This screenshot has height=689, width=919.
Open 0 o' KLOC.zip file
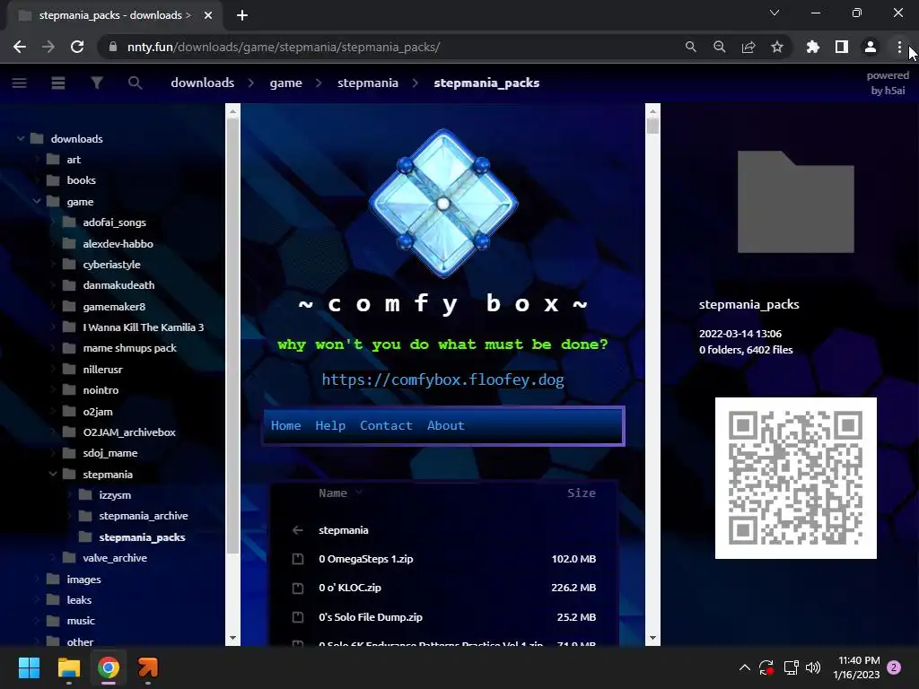443,588
